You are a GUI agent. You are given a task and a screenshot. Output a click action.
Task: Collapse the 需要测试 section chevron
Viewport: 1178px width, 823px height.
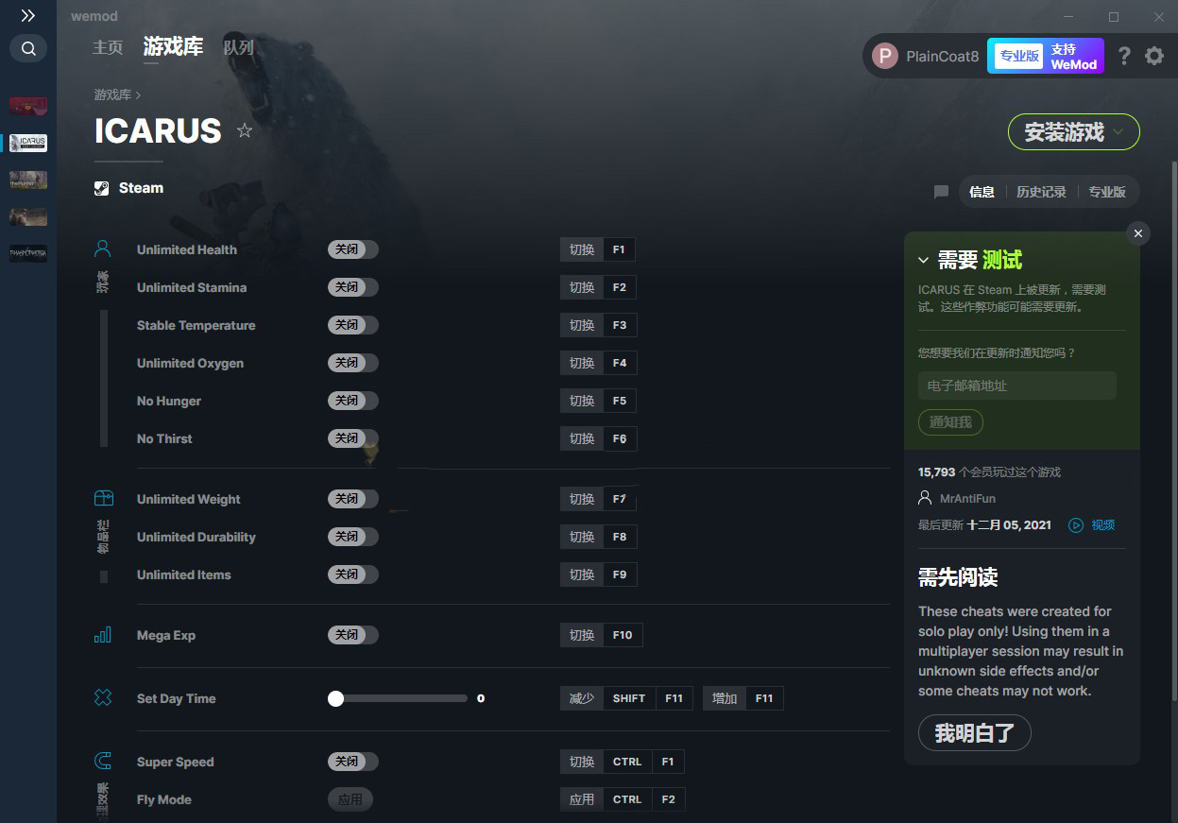click(924, 260)
